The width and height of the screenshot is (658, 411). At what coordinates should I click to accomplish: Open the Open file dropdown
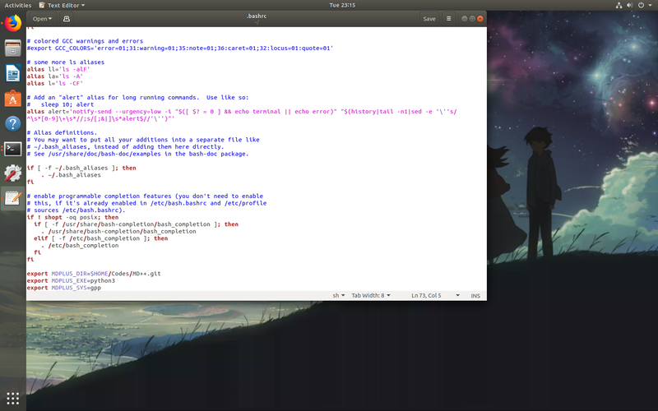pyautogui.click(x=43, y=18)
